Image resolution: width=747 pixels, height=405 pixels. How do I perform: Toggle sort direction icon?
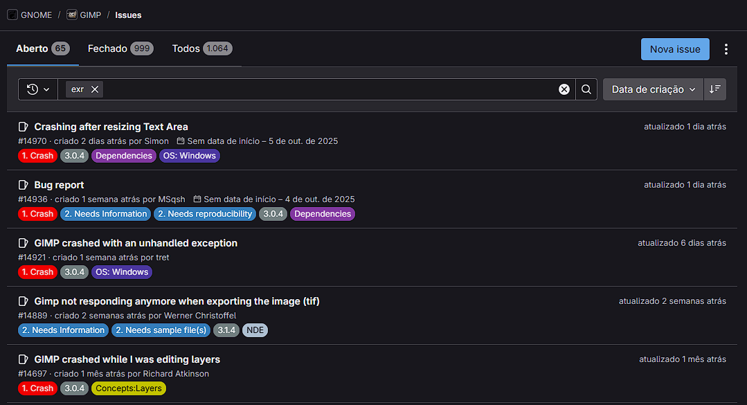coord(715,89)
